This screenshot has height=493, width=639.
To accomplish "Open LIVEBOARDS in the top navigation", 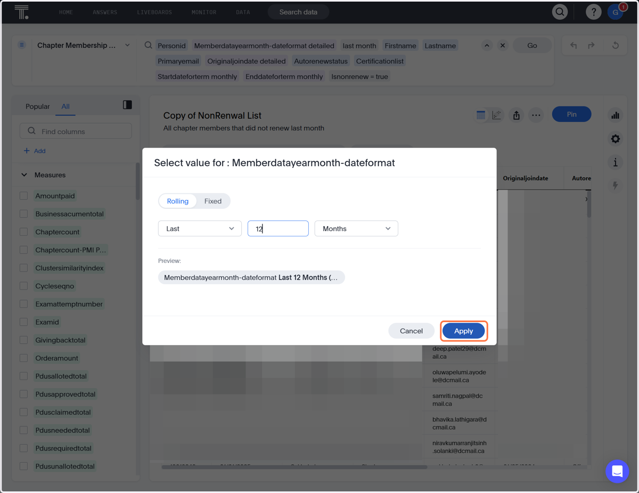I will click(154, 12).
